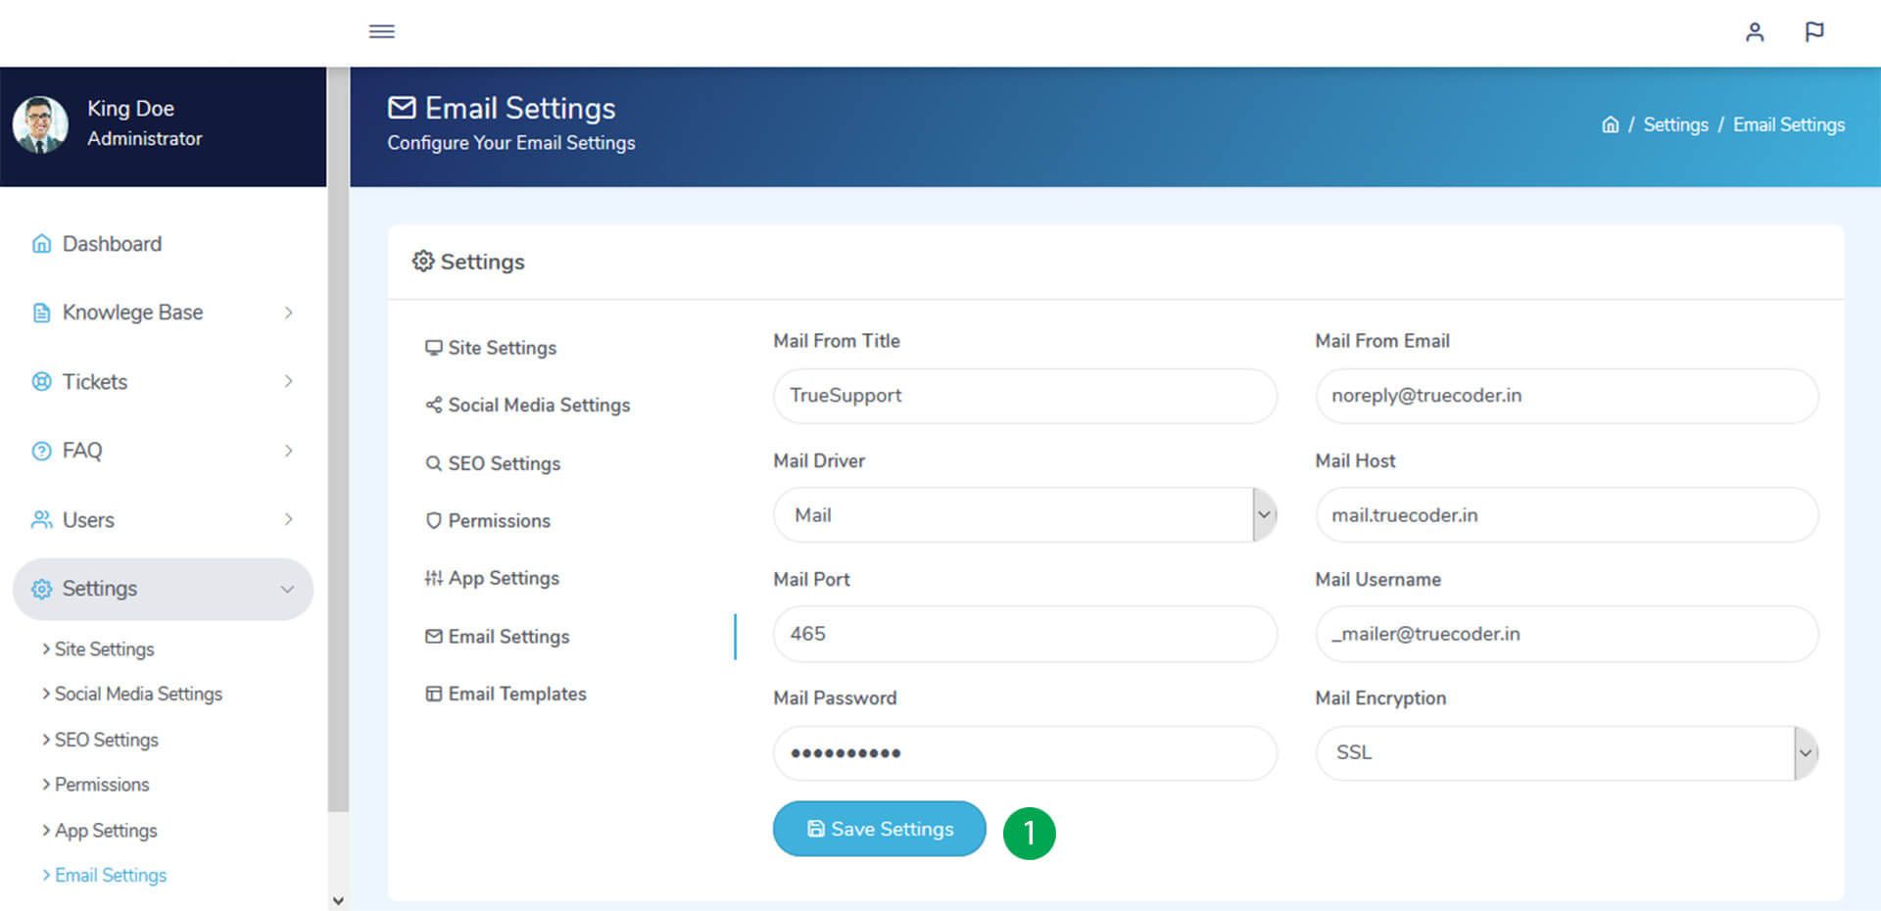Open the Mail Encryption dropdown

point(1566,753)
